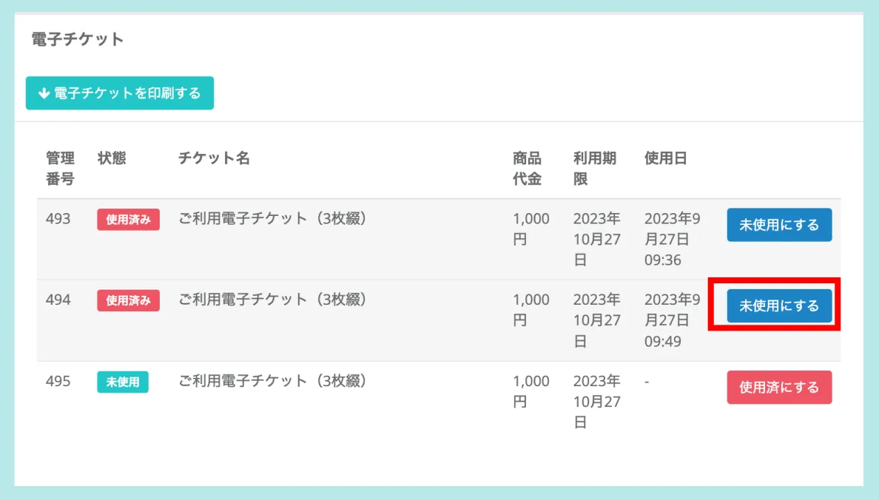Select the 商品代金 column header

(x=527, y=169)
